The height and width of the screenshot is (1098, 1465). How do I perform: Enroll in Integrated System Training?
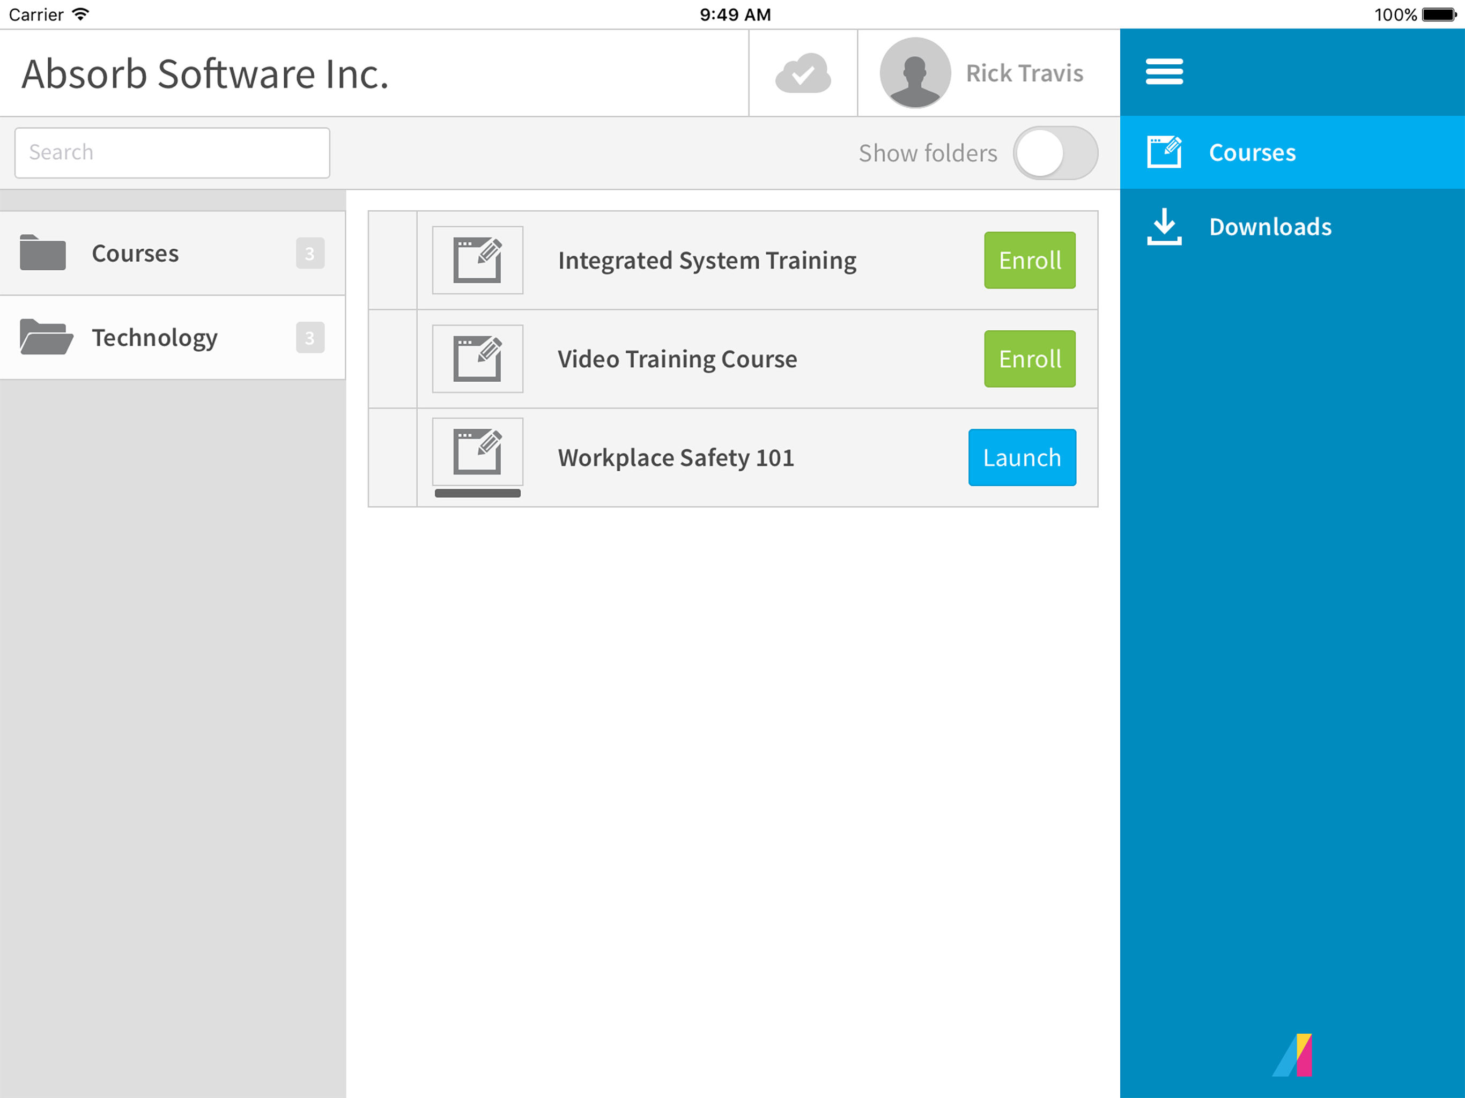[x=1030, y=260]
